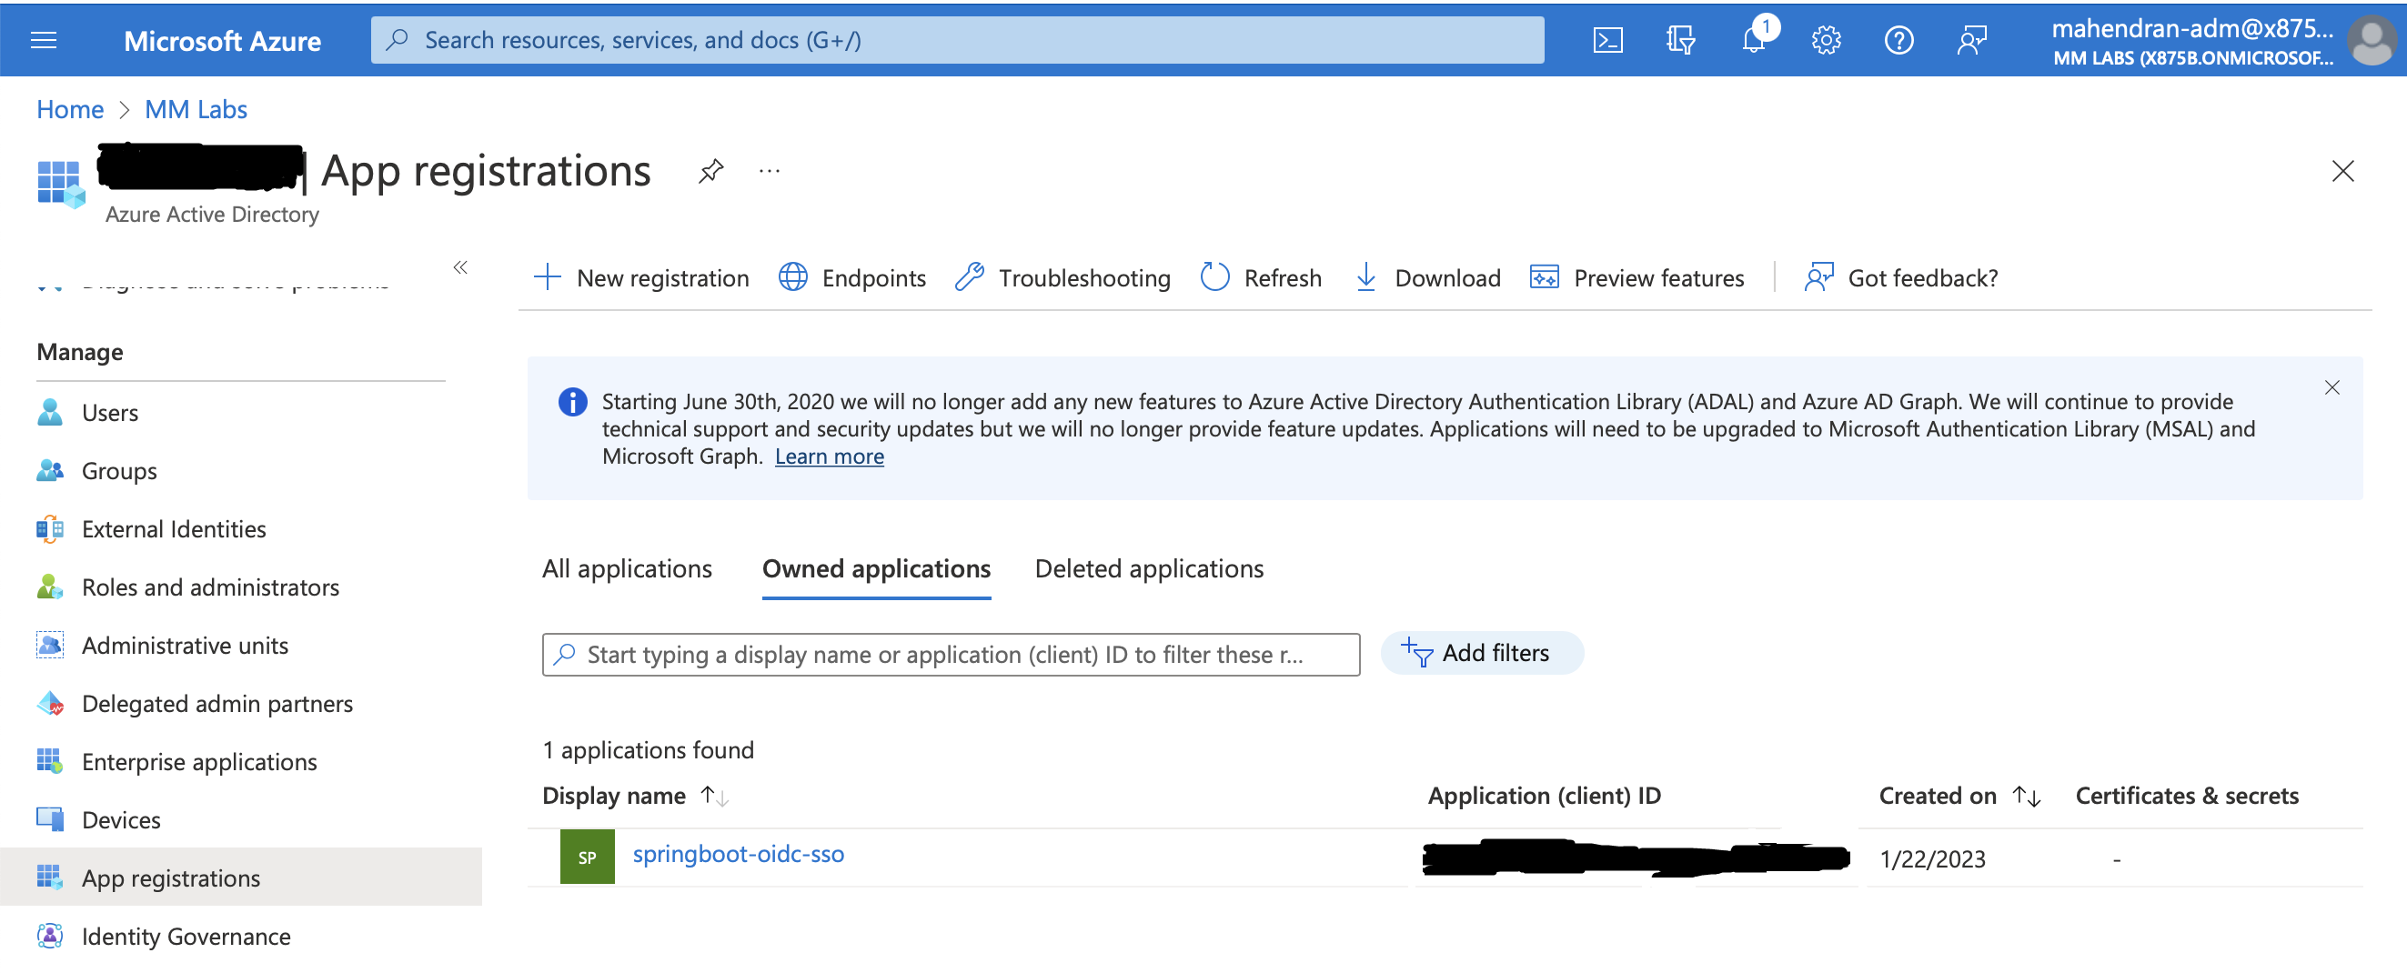
Task: Click Add filters button
Action: pos(1482,653)
